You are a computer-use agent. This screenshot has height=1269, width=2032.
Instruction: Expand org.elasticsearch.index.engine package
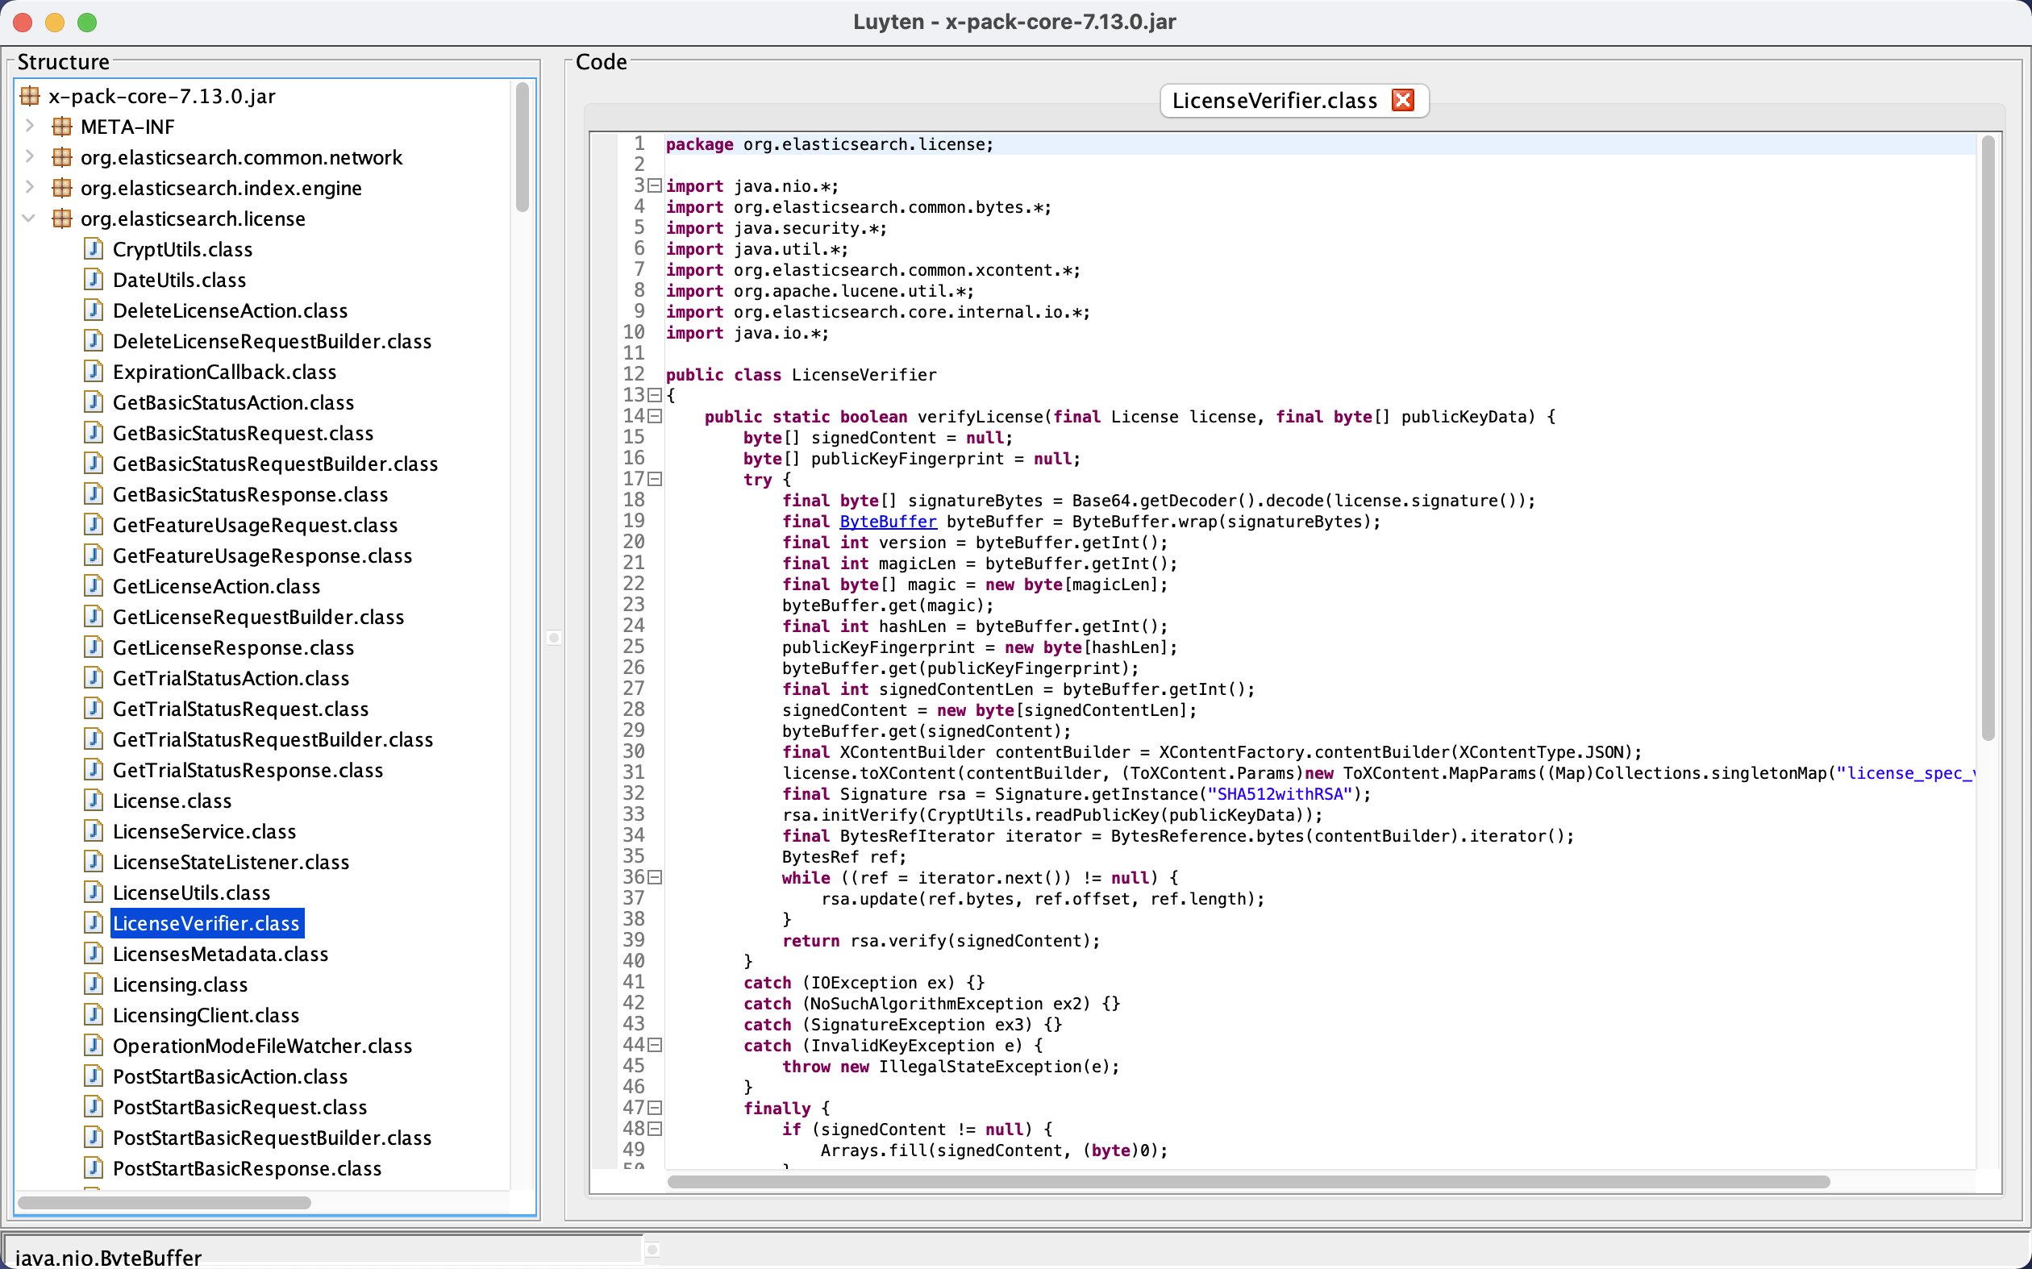pos(30,187)
